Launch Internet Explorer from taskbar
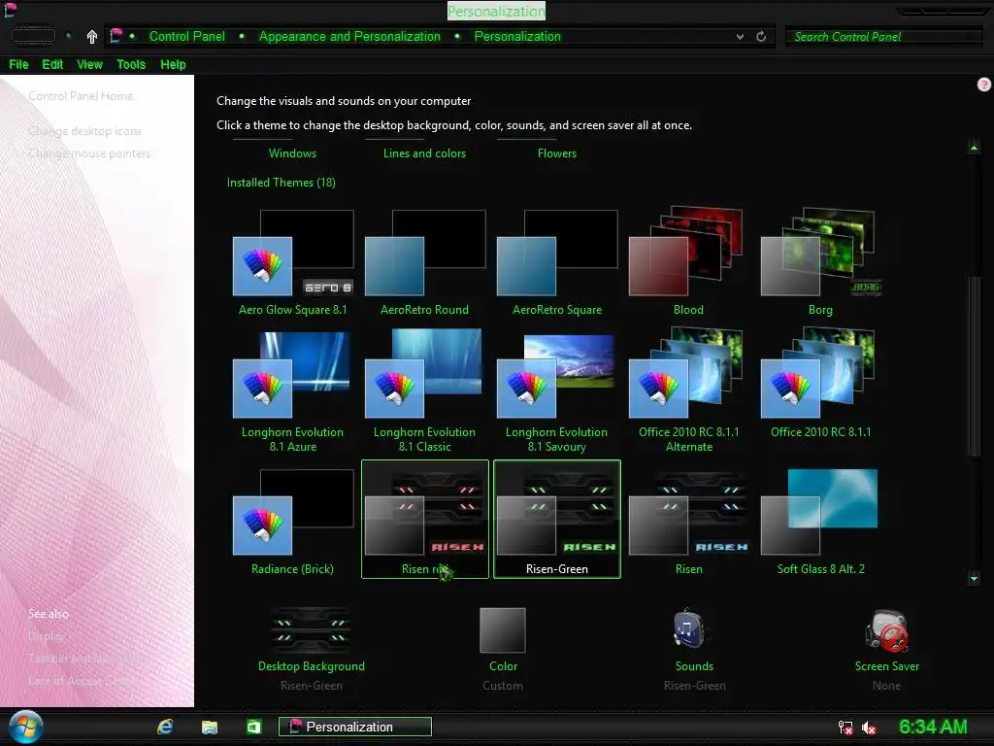The image size is (994, 746). (x=165, y=727)
